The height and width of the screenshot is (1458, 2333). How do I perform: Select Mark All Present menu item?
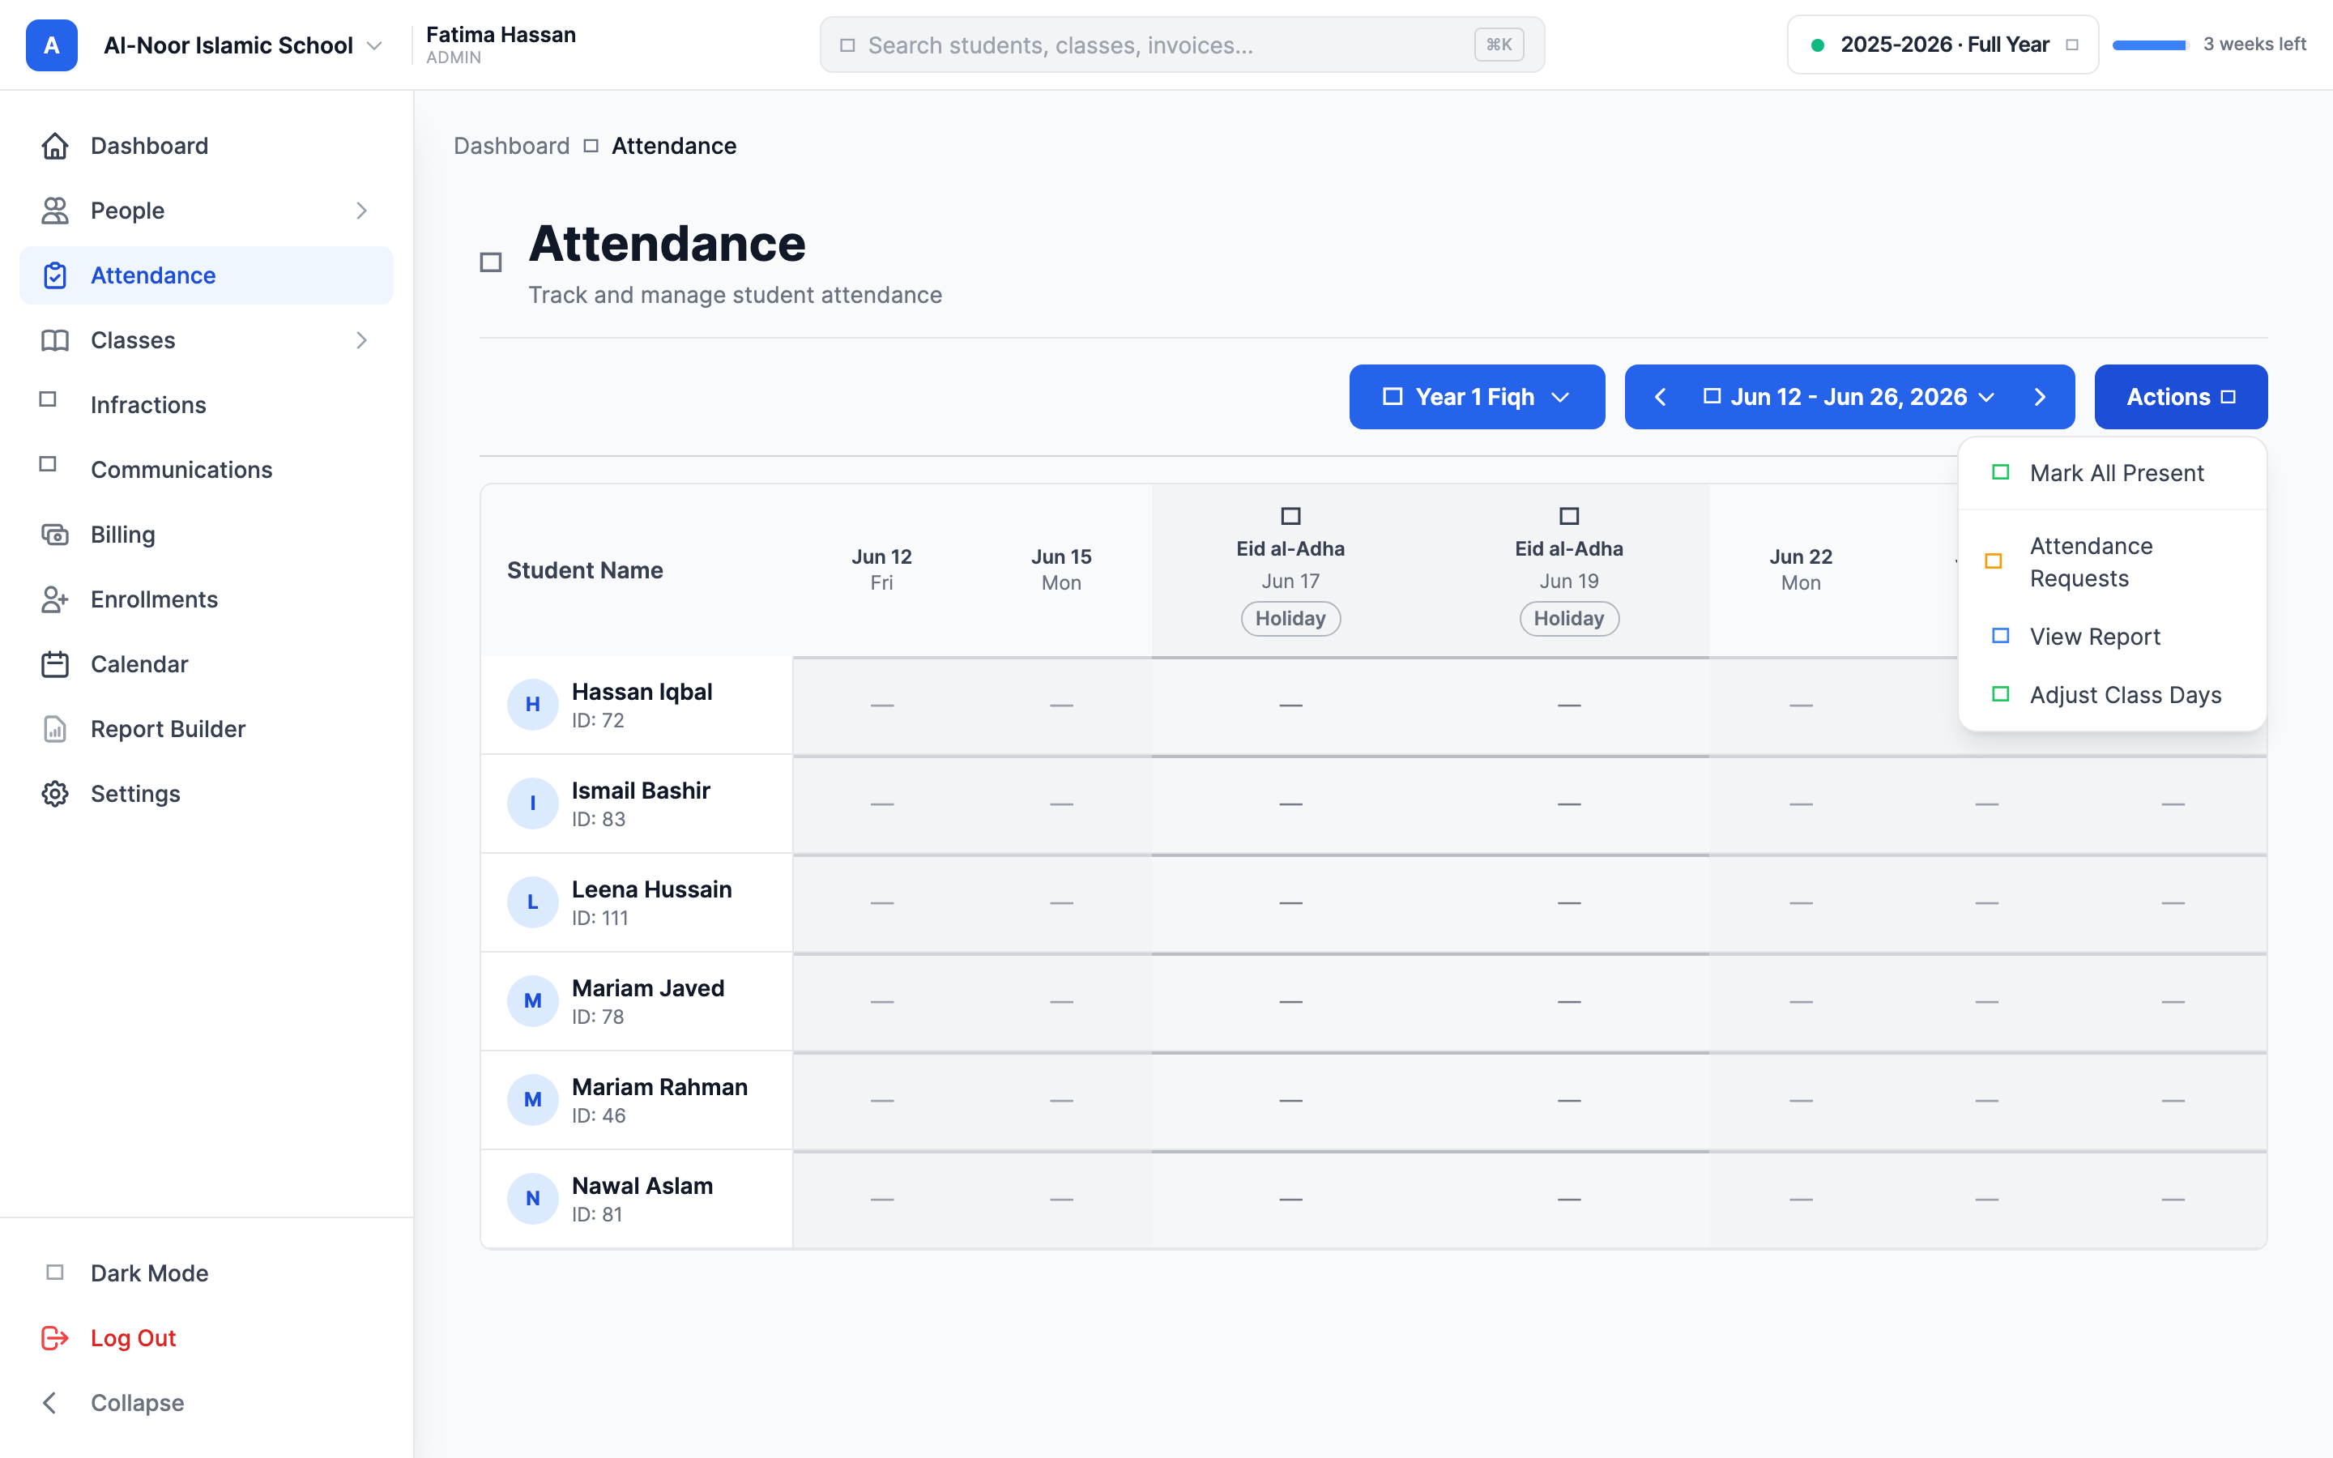click(2112, 472)
